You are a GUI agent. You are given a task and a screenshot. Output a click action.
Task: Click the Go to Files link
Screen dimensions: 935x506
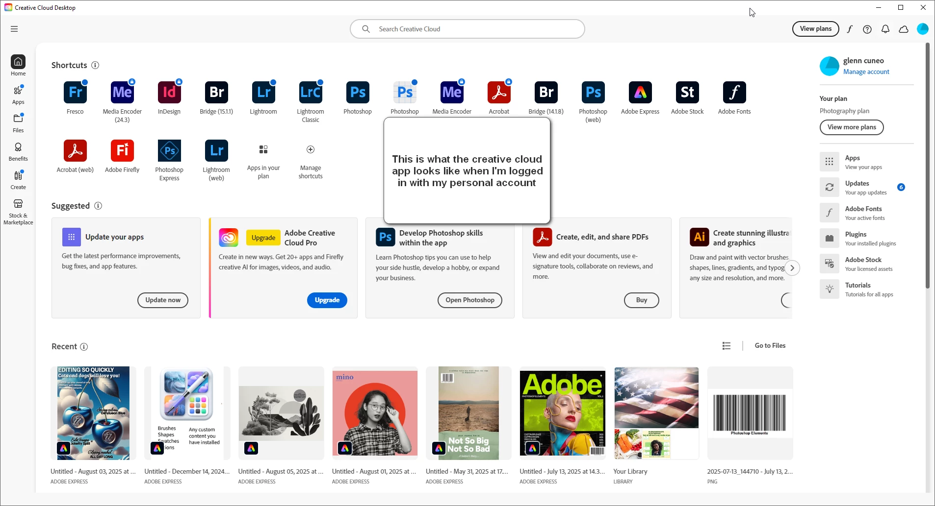[770, 346]
